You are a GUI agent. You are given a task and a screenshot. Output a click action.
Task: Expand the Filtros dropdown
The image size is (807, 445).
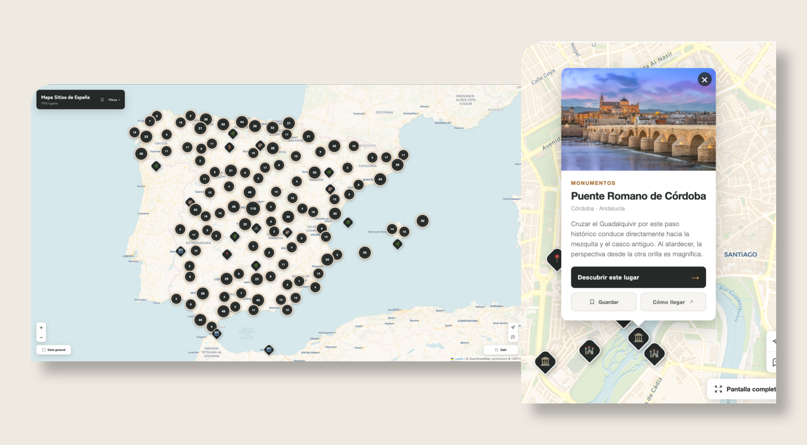pos(115,100)
